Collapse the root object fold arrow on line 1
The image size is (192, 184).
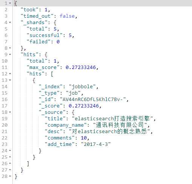pos(10,3)
